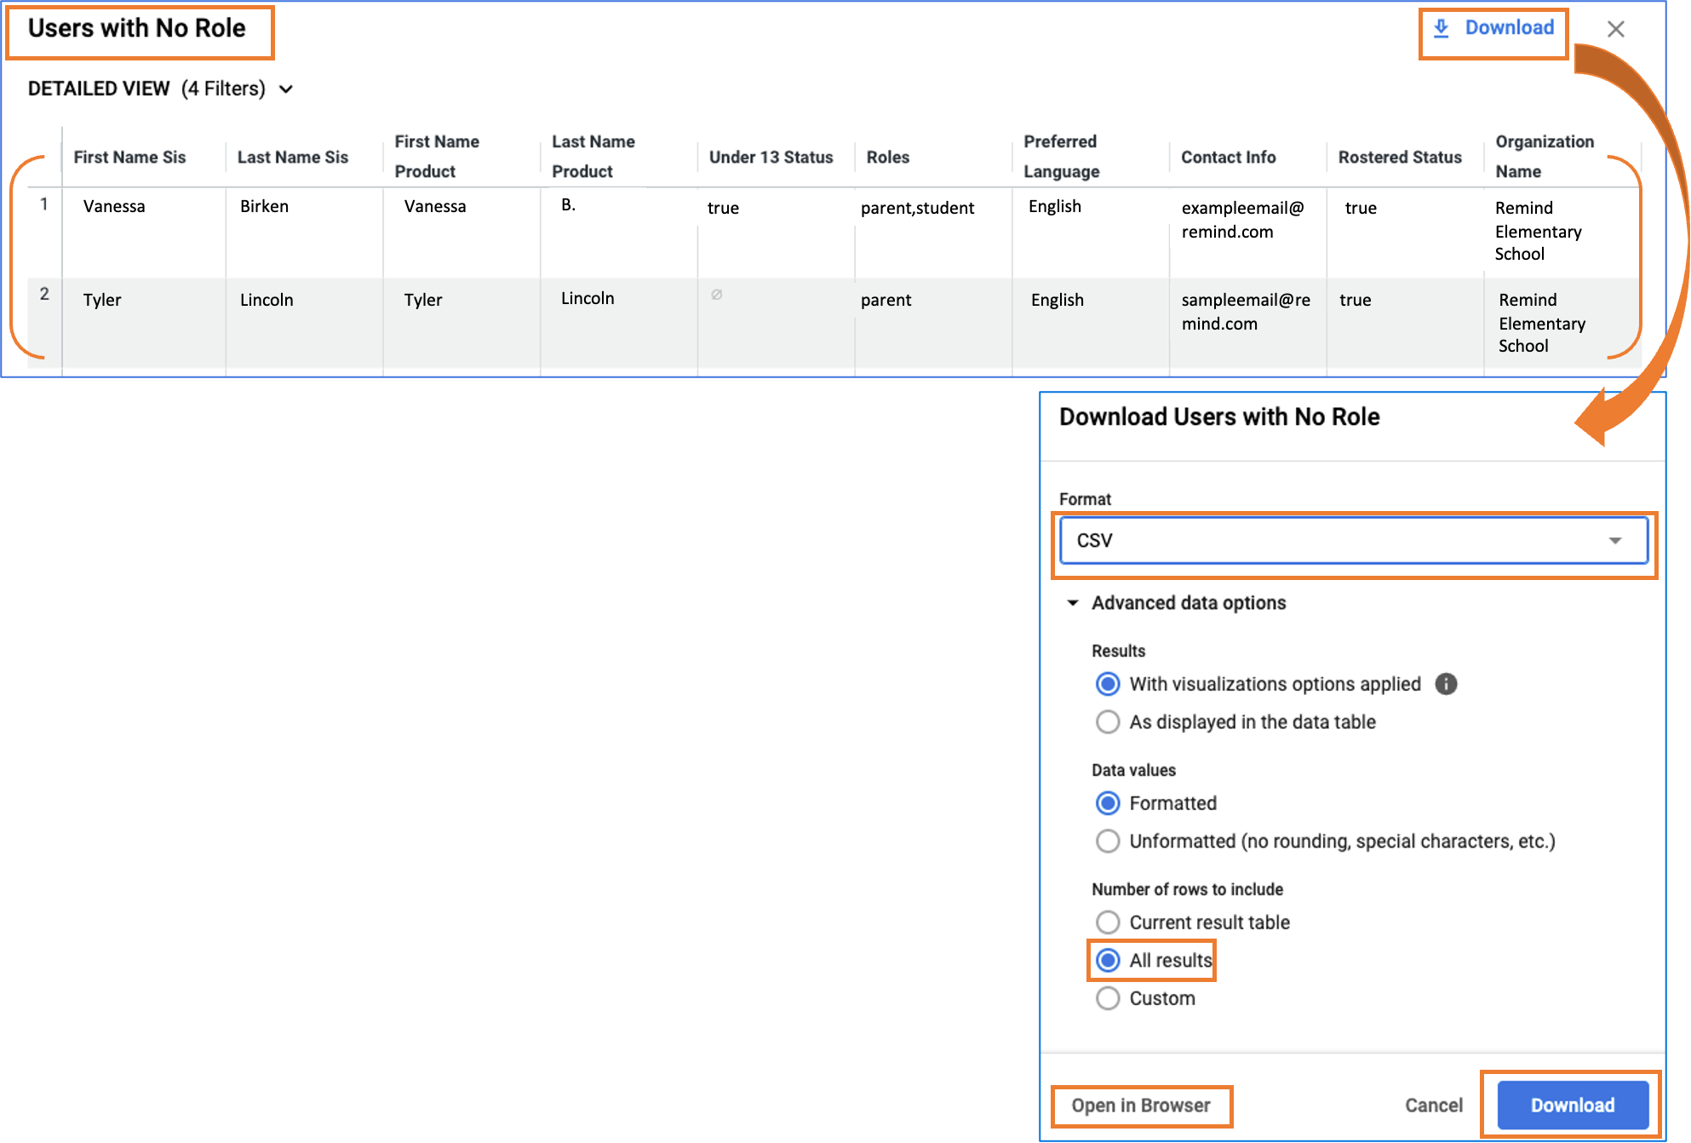This screenshot has height=1143, width=1691.
Task: Click Tyler in First Name Product column
Action: coord(423,300)
